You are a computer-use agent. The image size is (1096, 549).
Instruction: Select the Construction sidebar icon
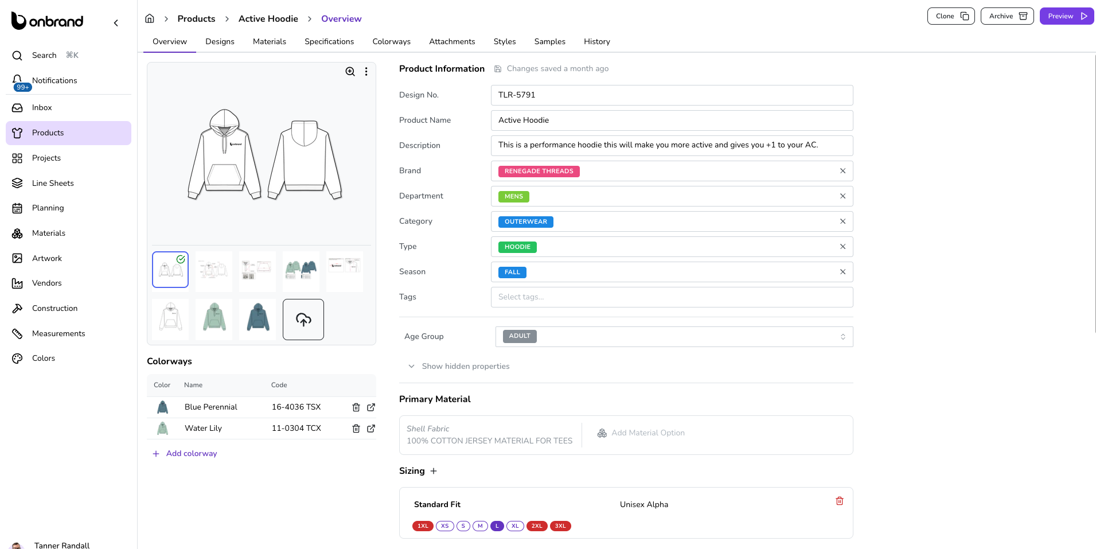tap(17, 308)
